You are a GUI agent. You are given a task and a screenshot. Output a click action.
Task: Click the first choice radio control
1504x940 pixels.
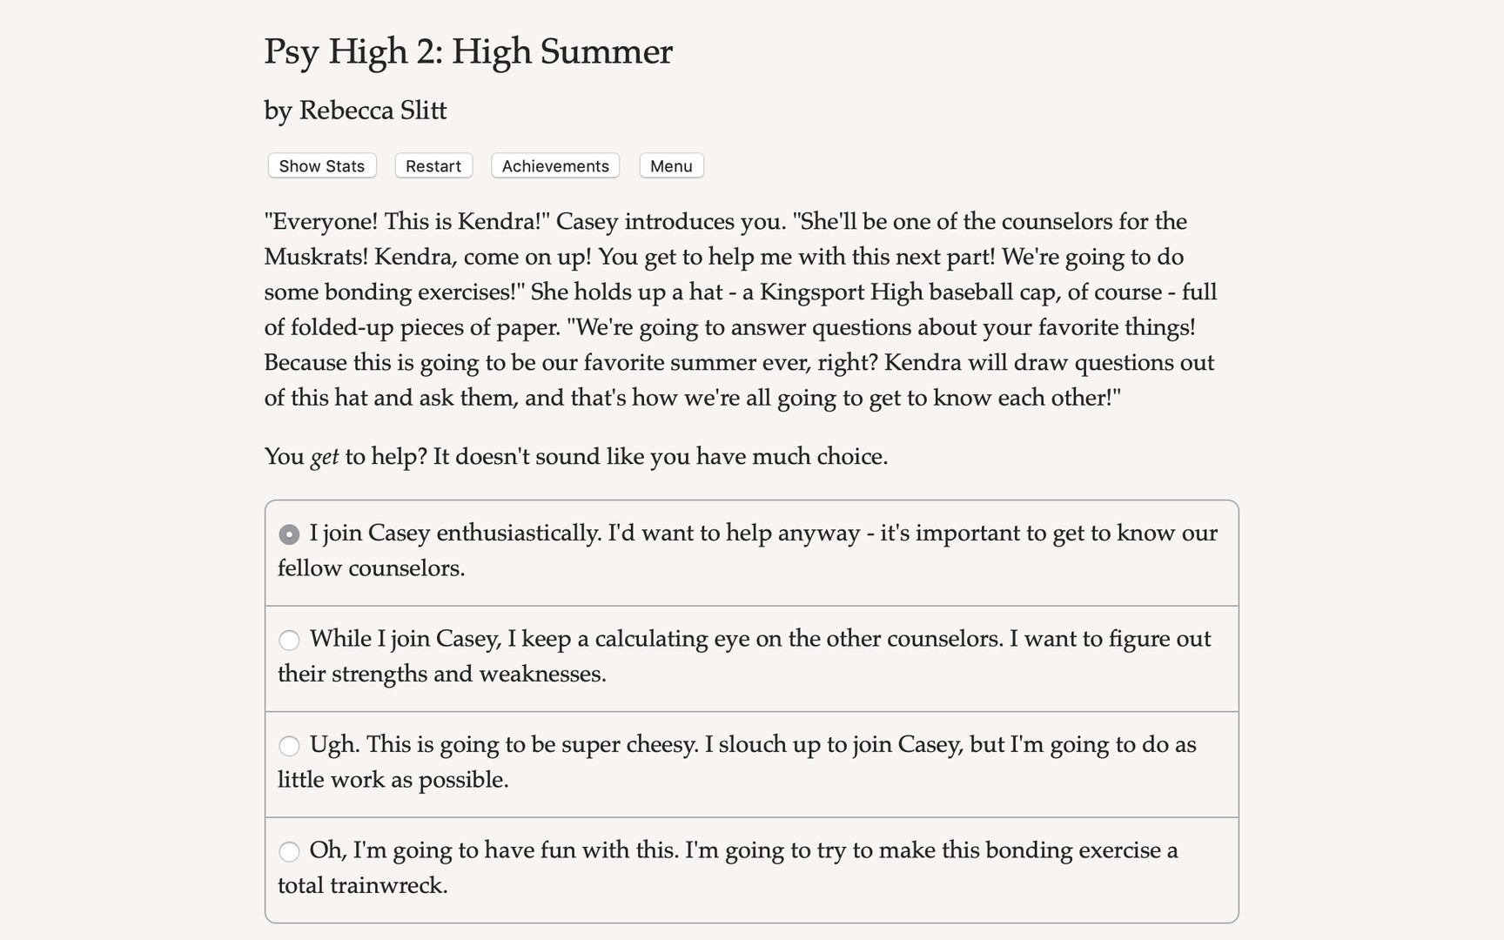click(289, 534)
